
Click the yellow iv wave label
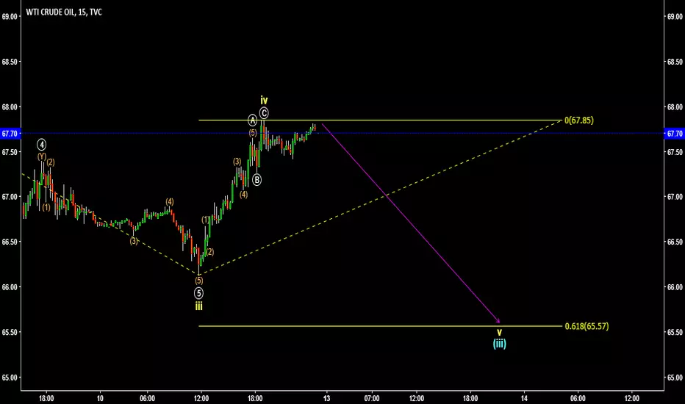point(264,100)
